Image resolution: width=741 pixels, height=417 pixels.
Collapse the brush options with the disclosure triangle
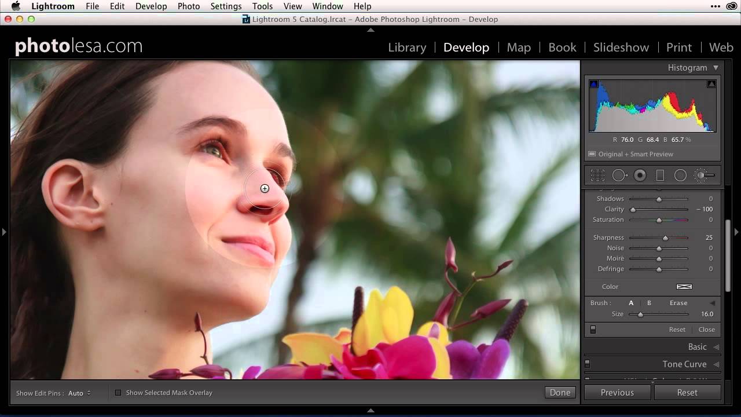tap(712, 302)
